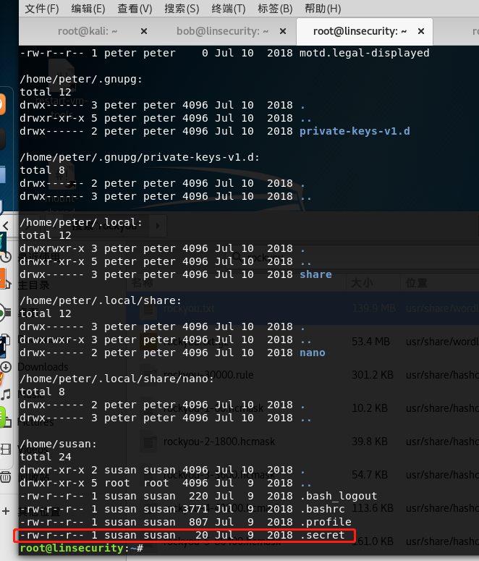The height and width of the screenshot is (561, 479).
Task: Open Downloads label in file manager sidebar
Action: click(x=43, y=367)
